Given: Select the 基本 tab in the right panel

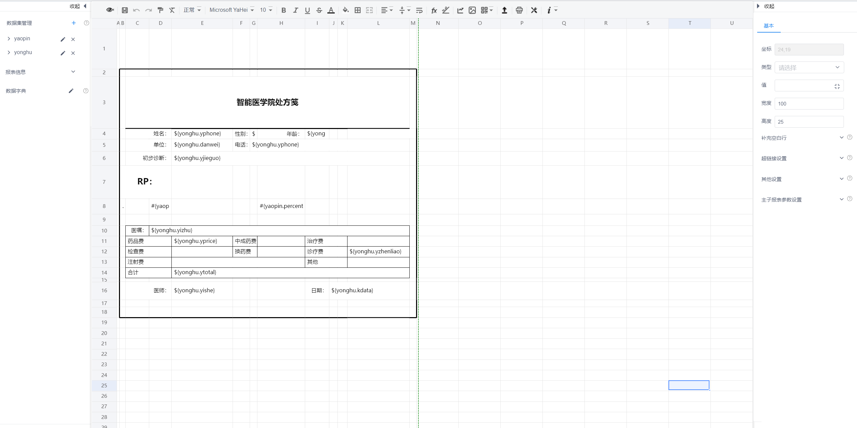Looking at the screenshot, I should coord(768,26).
